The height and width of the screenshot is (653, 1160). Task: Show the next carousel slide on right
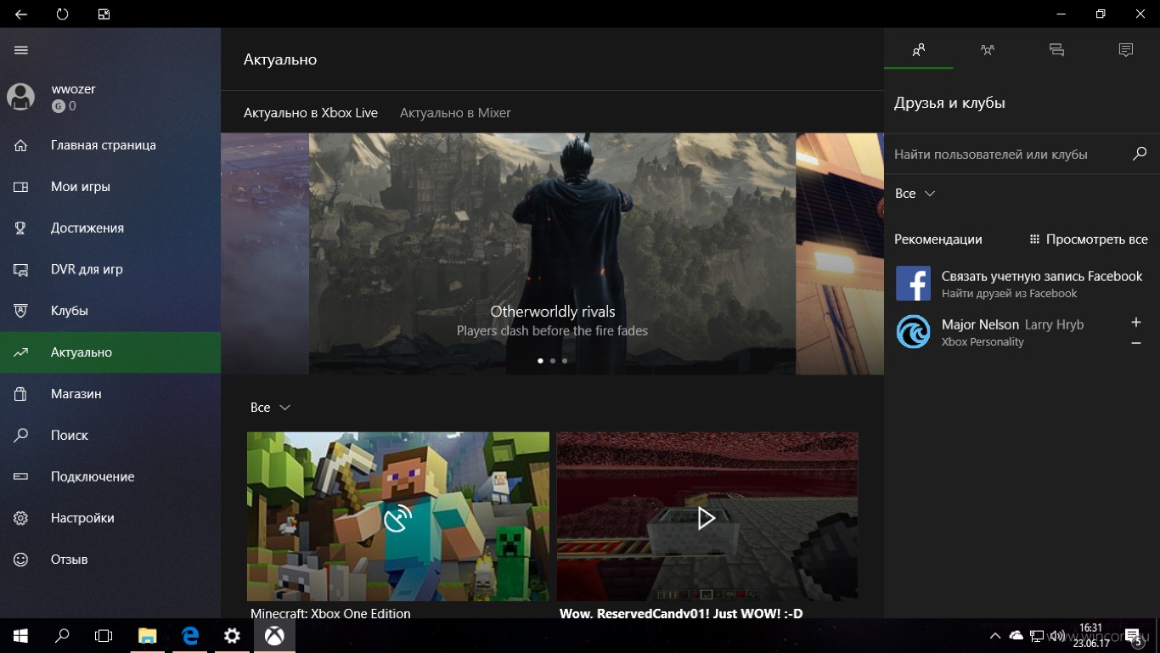coord(840,254)
